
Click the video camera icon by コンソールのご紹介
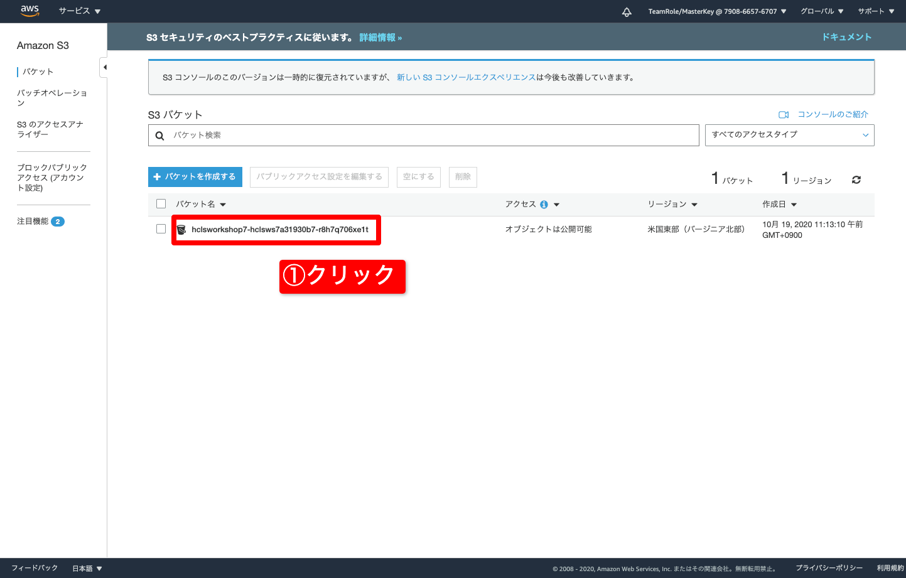784,115
